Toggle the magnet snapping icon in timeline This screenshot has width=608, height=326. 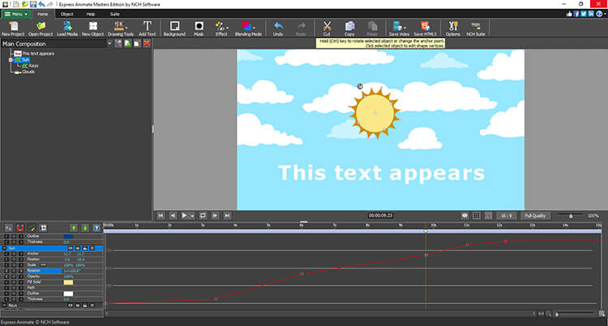pyautogui.click(x=20, y=228)
